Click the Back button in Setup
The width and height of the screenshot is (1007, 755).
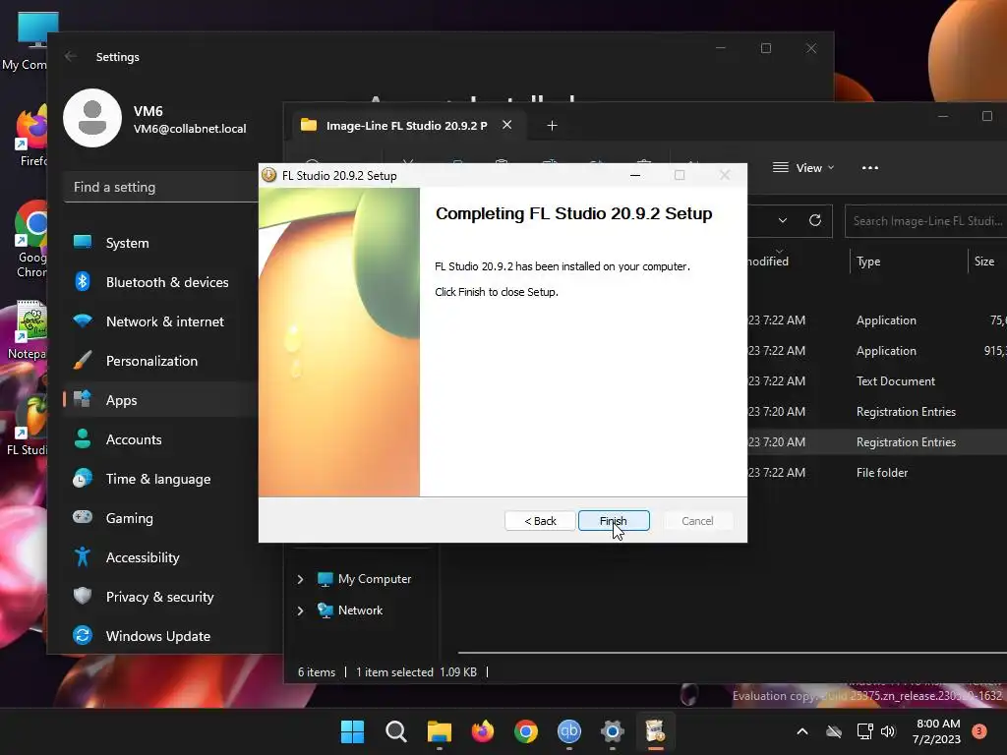pyautogui.click(x=540, y=521)
